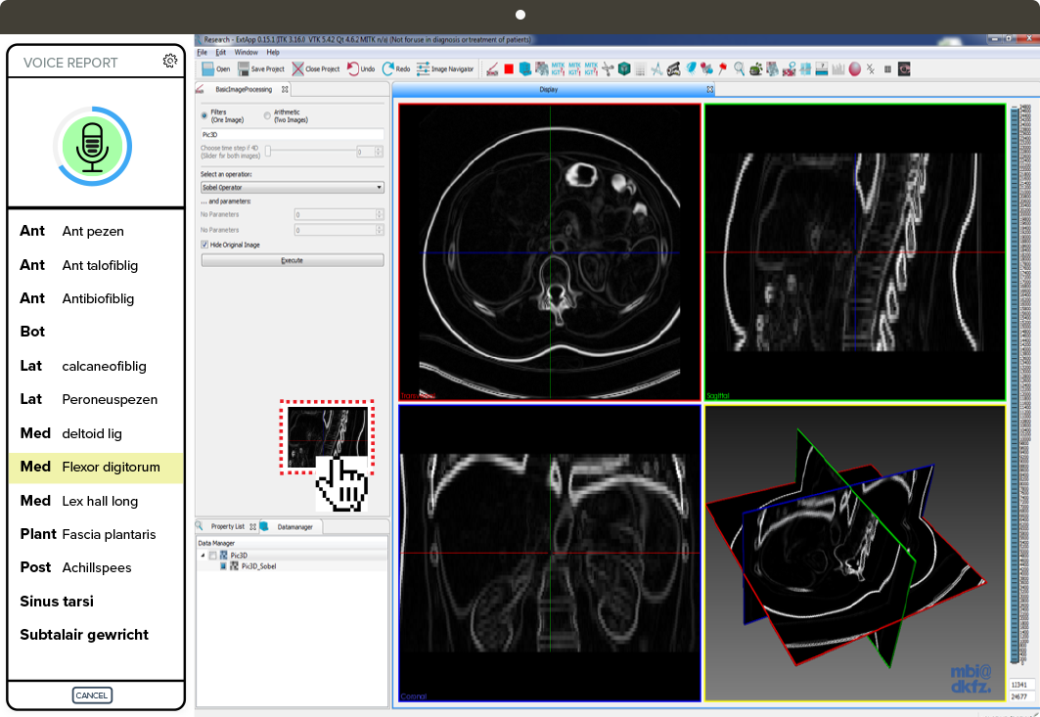Open the Sobel Operator operation dropdown
Image resolution: width=1040 pixels, height=717 pixels.
[292, 187]
